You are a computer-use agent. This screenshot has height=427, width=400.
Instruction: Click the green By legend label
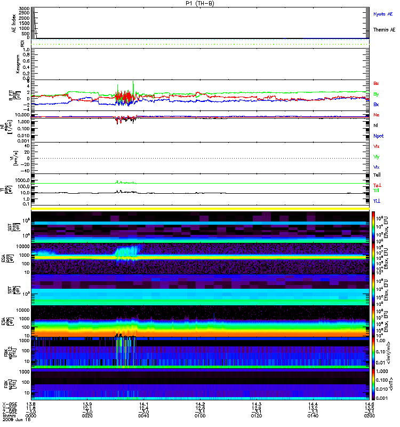coord(376,94)
